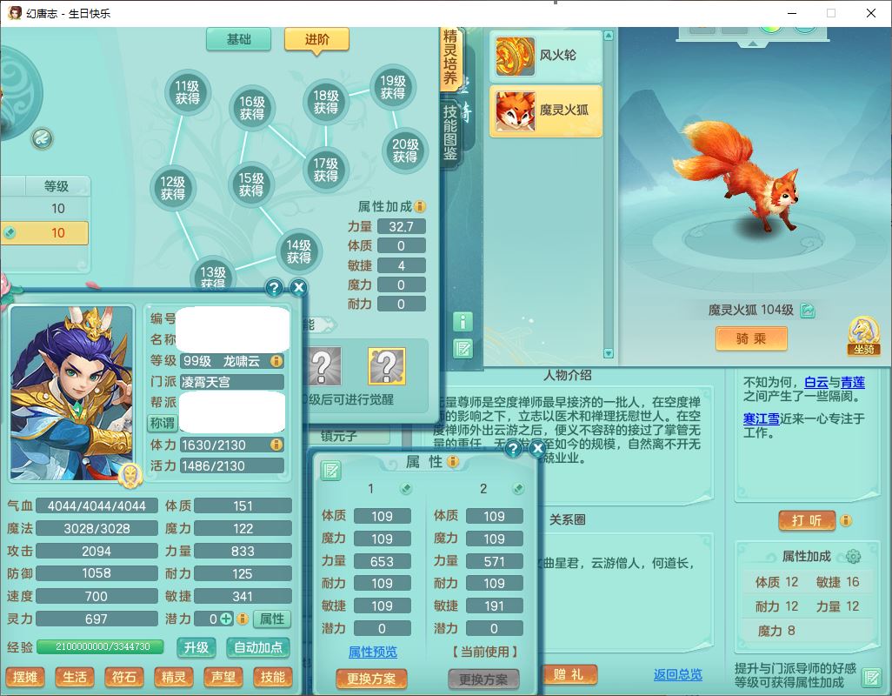
Task: Click the info icon next to 属性加成 heading
Action: pyautogui.click(x=420, y=207)
